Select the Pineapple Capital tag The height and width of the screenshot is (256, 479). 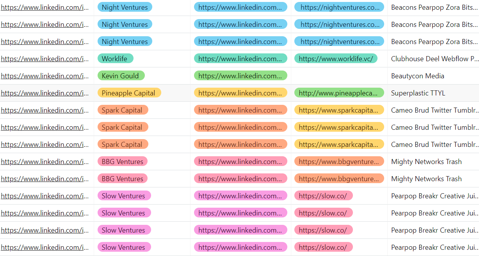pyautogui.click(x=129, y=93)
